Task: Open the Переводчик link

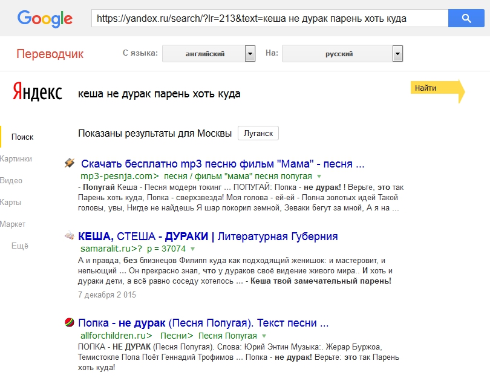Action: 50,54
